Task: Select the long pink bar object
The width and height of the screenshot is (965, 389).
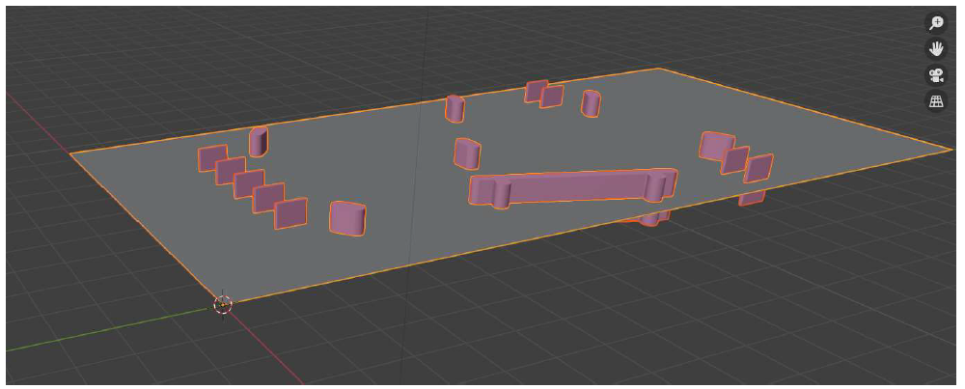Action: tap(572, 186)
